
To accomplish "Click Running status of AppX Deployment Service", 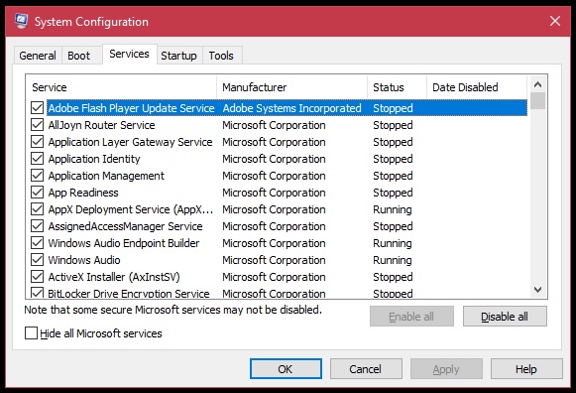I will coord(393,209).
